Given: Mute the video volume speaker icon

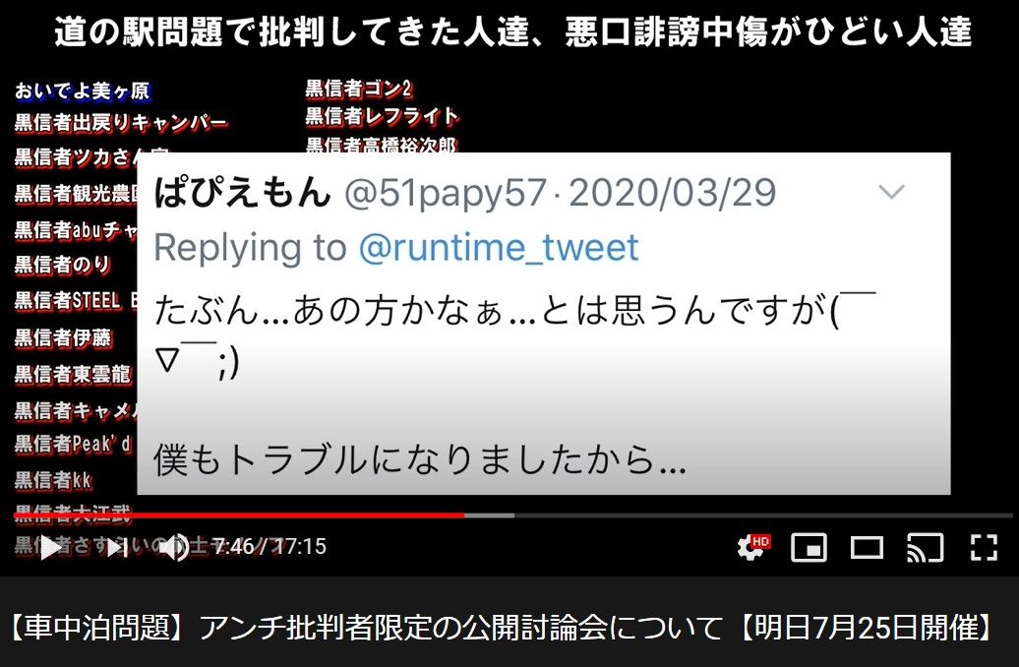Looking at the screenshot, I should point(173,547).
